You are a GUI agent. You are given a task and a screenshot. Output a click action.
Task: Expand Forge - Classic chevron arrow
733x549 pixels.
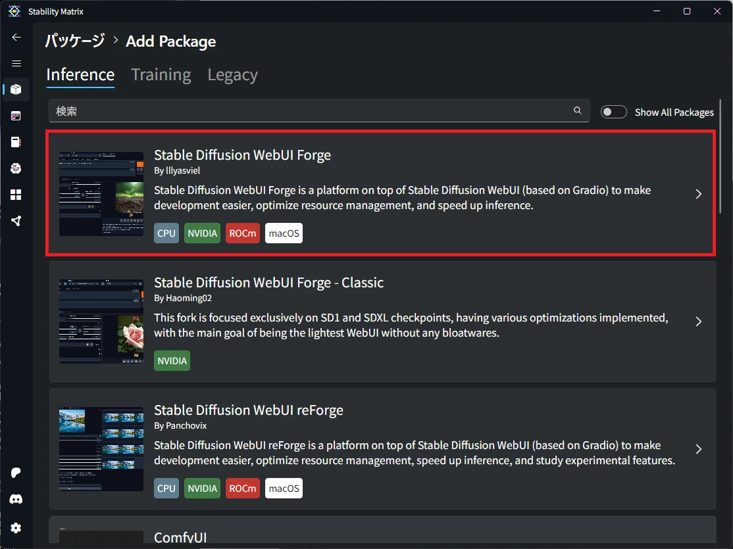coord(698,322)
